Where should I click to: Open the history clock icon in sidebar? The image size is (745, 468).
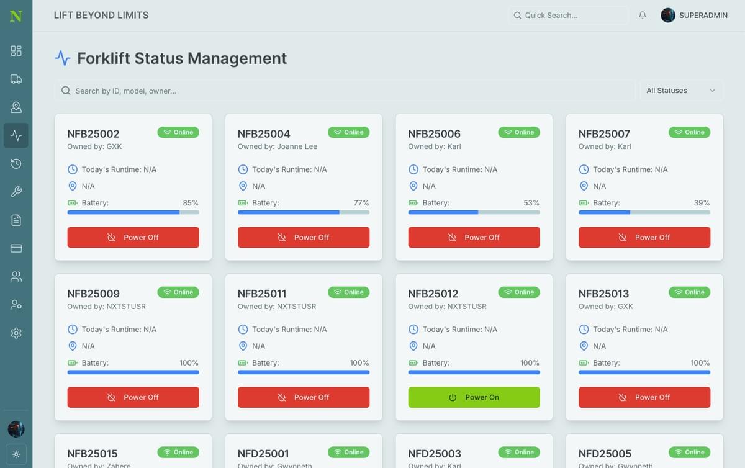[x=16, y=164]
